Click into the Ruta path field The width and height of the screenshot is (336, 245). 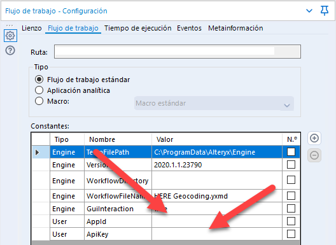(x=178, y=52)
